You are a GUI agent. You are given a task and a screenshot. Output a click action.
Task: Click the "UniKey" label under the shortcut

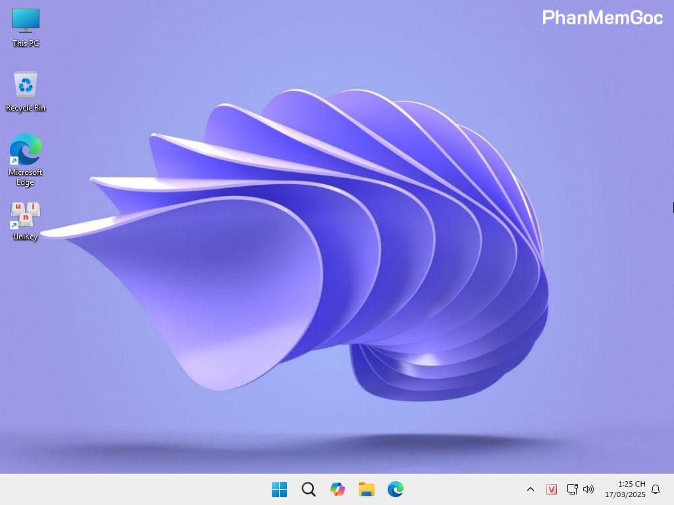[x=26, y=237]
